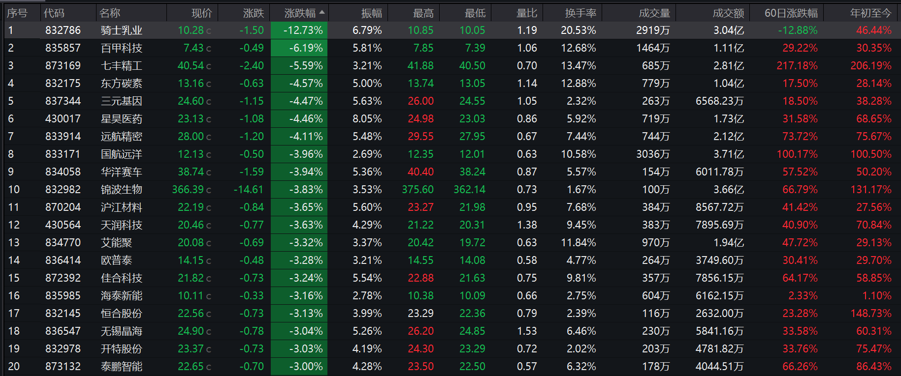The width and height of the screenshot is (901, 376).
Task: Sort by the 量比 column header
Action: click(527, 13)
